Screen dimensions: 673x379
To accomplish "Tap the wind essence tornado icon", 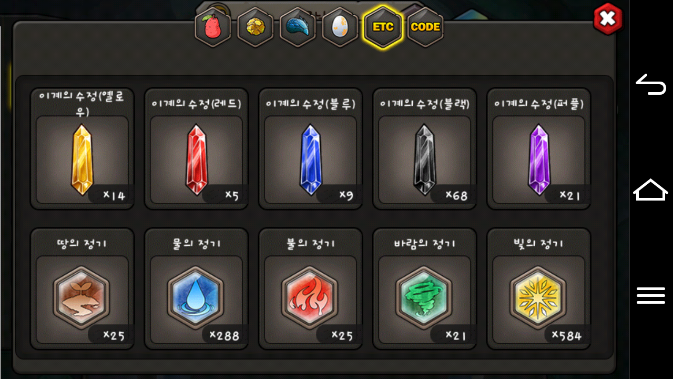I will [424, 297].
